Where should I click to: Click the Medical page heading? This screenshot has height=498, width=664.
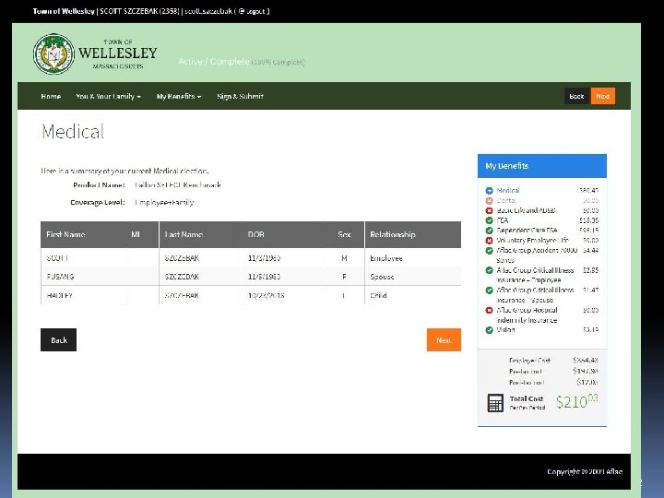73,132
